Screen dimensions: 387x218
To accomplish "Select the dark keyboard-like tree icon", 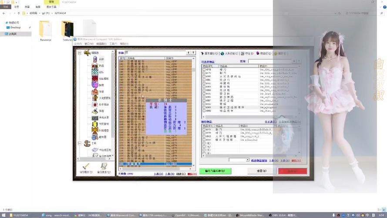I will [x=95, y=117].
